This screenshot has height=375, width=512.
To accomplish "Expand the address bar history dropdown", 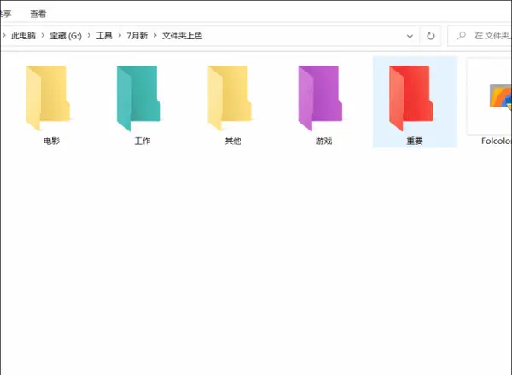I will (410, 36).
